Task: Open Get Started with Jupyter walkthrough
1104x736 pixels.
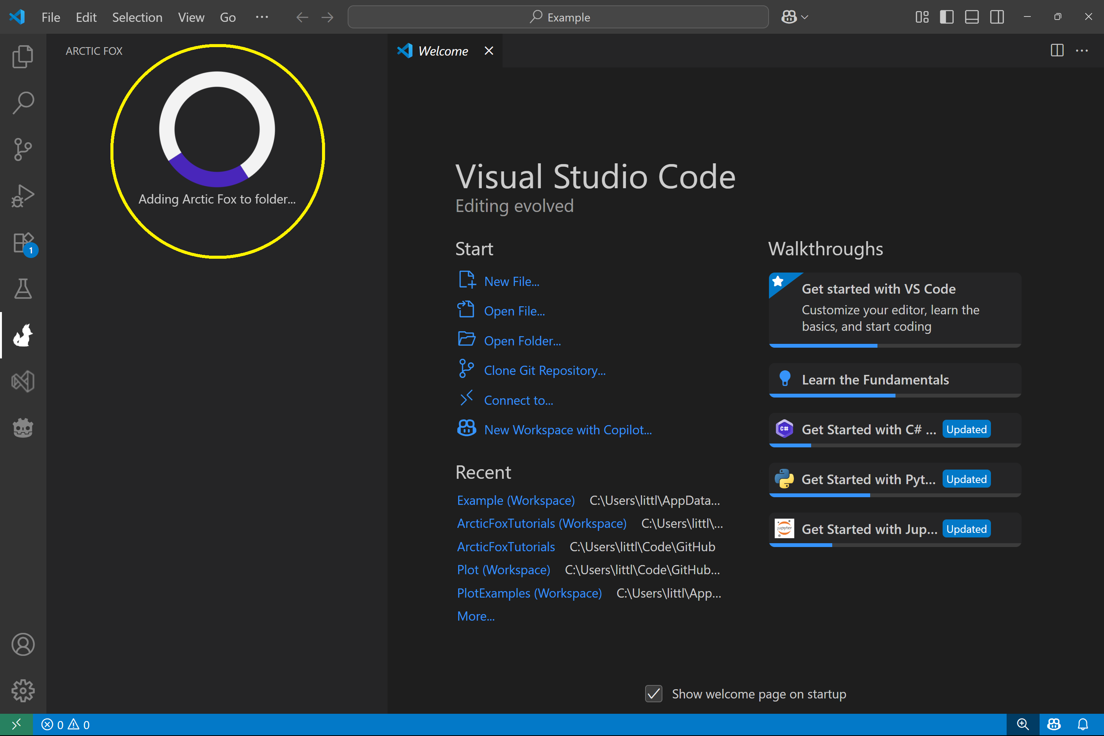Action: click(x=895, y=529)
